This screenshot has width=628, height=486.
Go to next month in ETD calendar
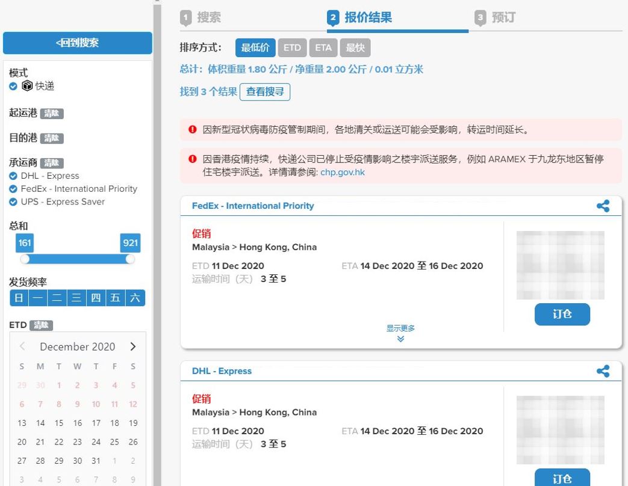pos(133,346)
